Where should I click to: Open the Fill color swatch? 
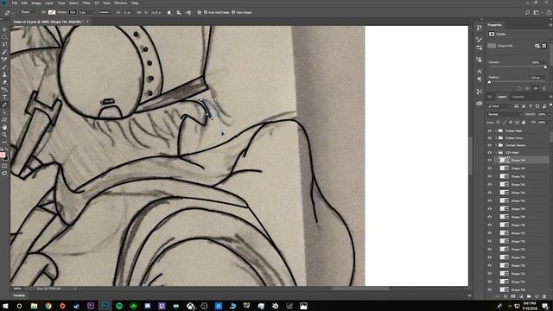[52, 12]
